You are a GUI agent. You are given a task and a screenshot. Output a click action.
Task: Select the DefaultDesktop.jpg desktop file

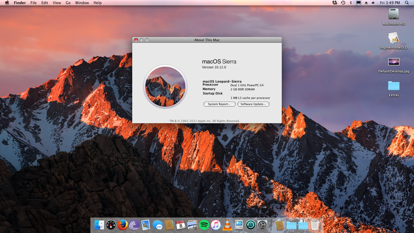[x=394, y=65]
